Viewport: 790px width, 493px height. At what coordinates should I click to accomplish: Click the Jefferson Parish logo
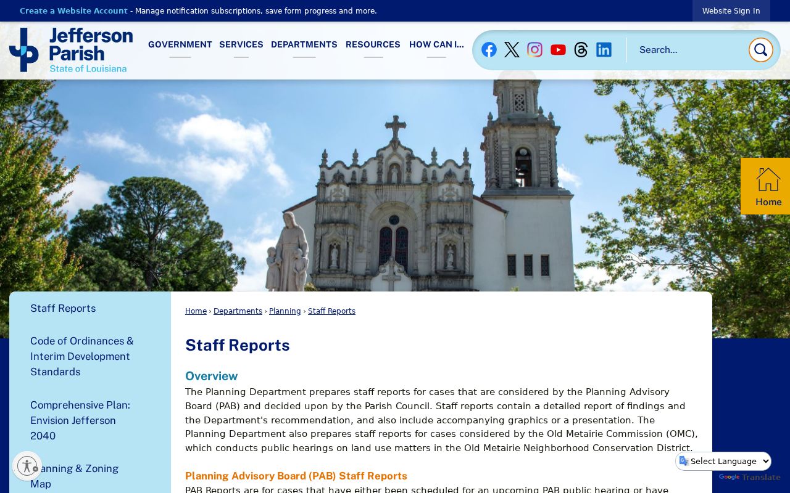click(x=71, y=50)
